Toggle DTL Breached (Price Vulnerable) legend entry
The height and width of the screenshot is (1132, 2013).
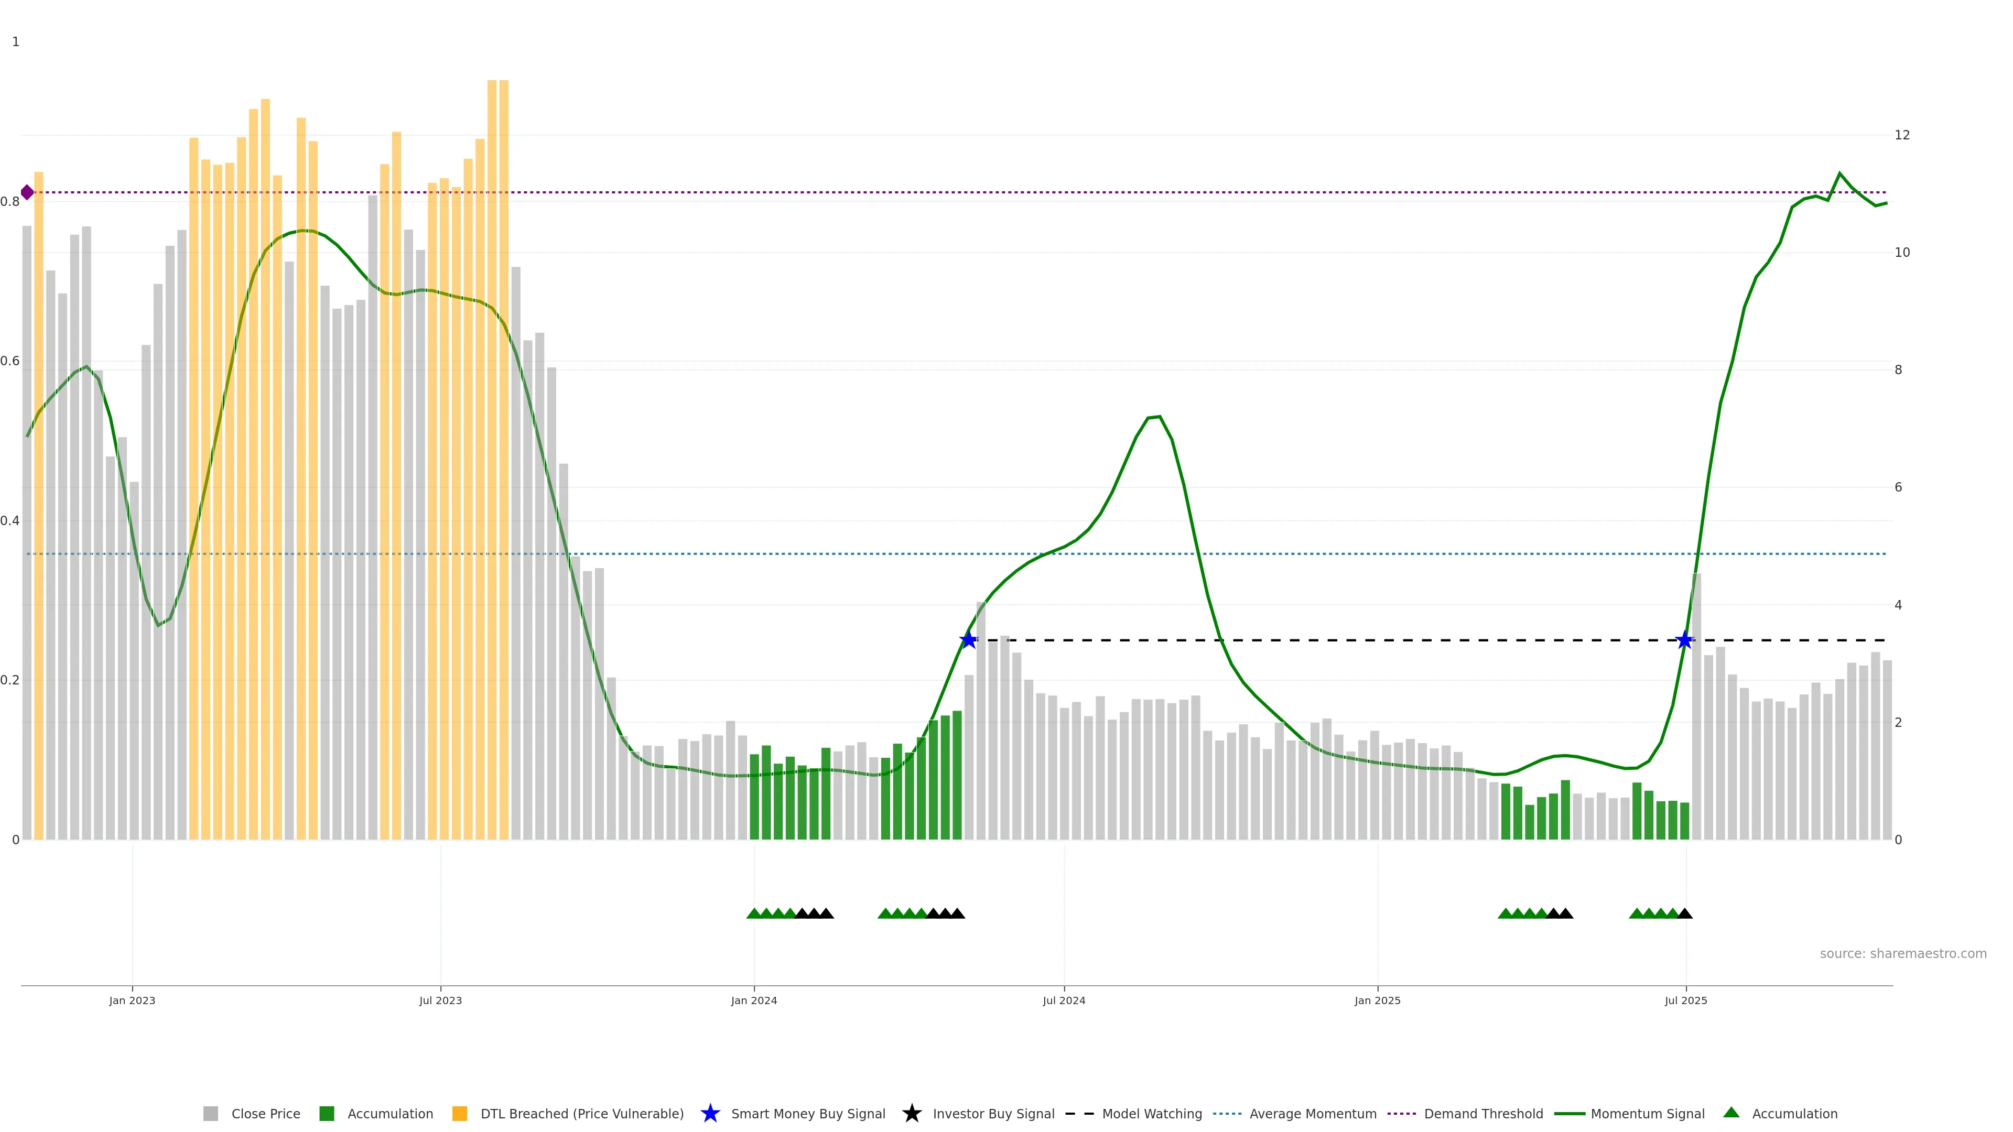point(581,1113)
